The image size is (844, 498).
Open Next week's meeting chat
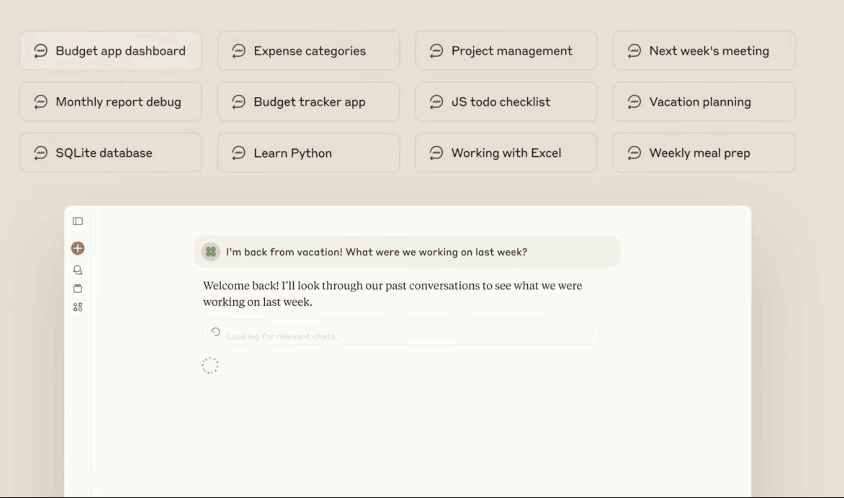coord(704,51)
